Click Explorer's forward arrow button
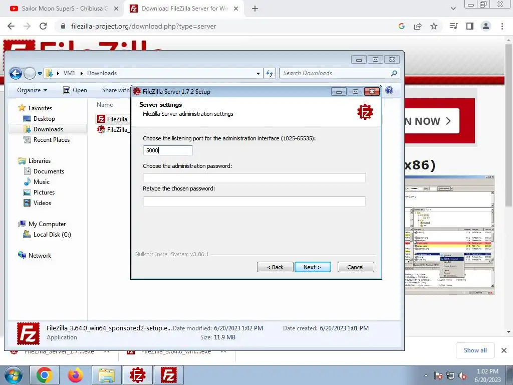The image size is (513, 385). coord(30,73)
